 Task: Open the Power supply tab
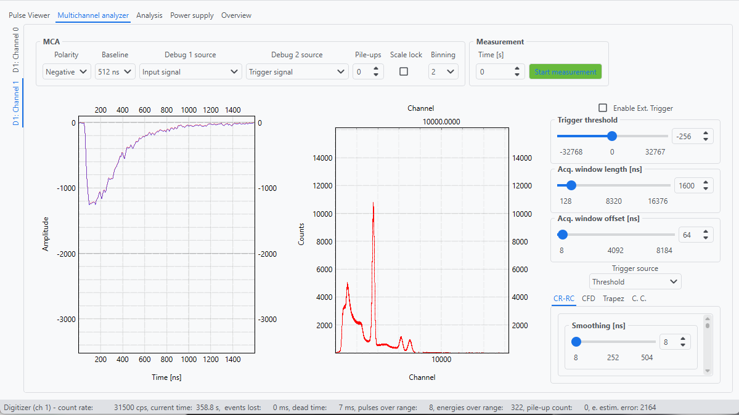pyautogui.click(x=192, y=15)
